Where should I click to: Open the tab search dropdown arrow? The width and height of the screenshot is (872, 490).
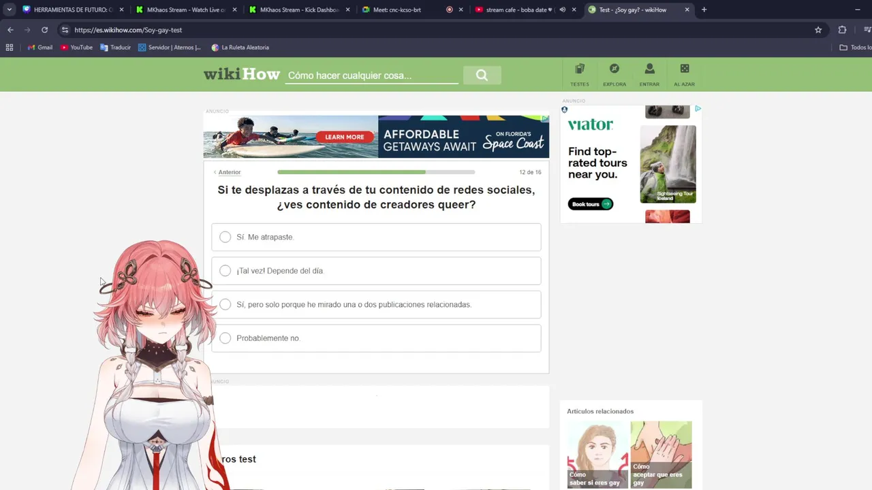[x=9, y=10]
